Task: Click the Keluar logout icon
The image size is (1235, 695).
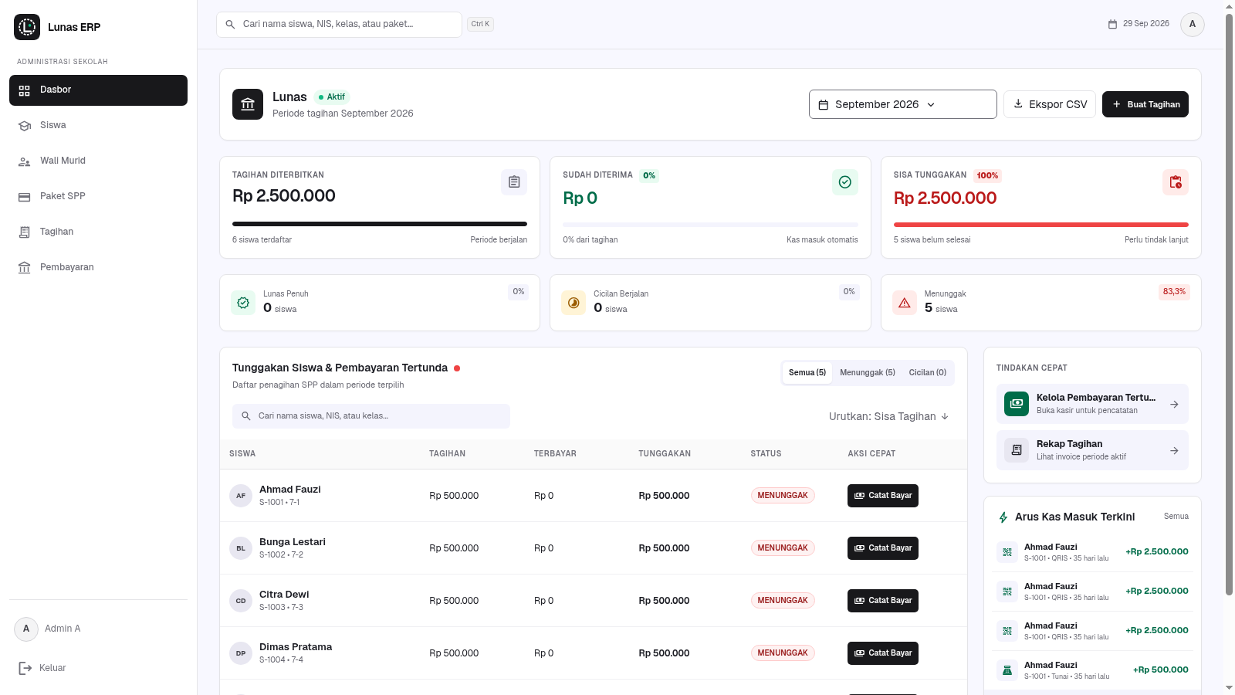Action: (x=25, y=668)
